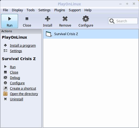Click the magnifying glass search icon
This screenshot has height=128, width=139.
(x=112, y=21)
